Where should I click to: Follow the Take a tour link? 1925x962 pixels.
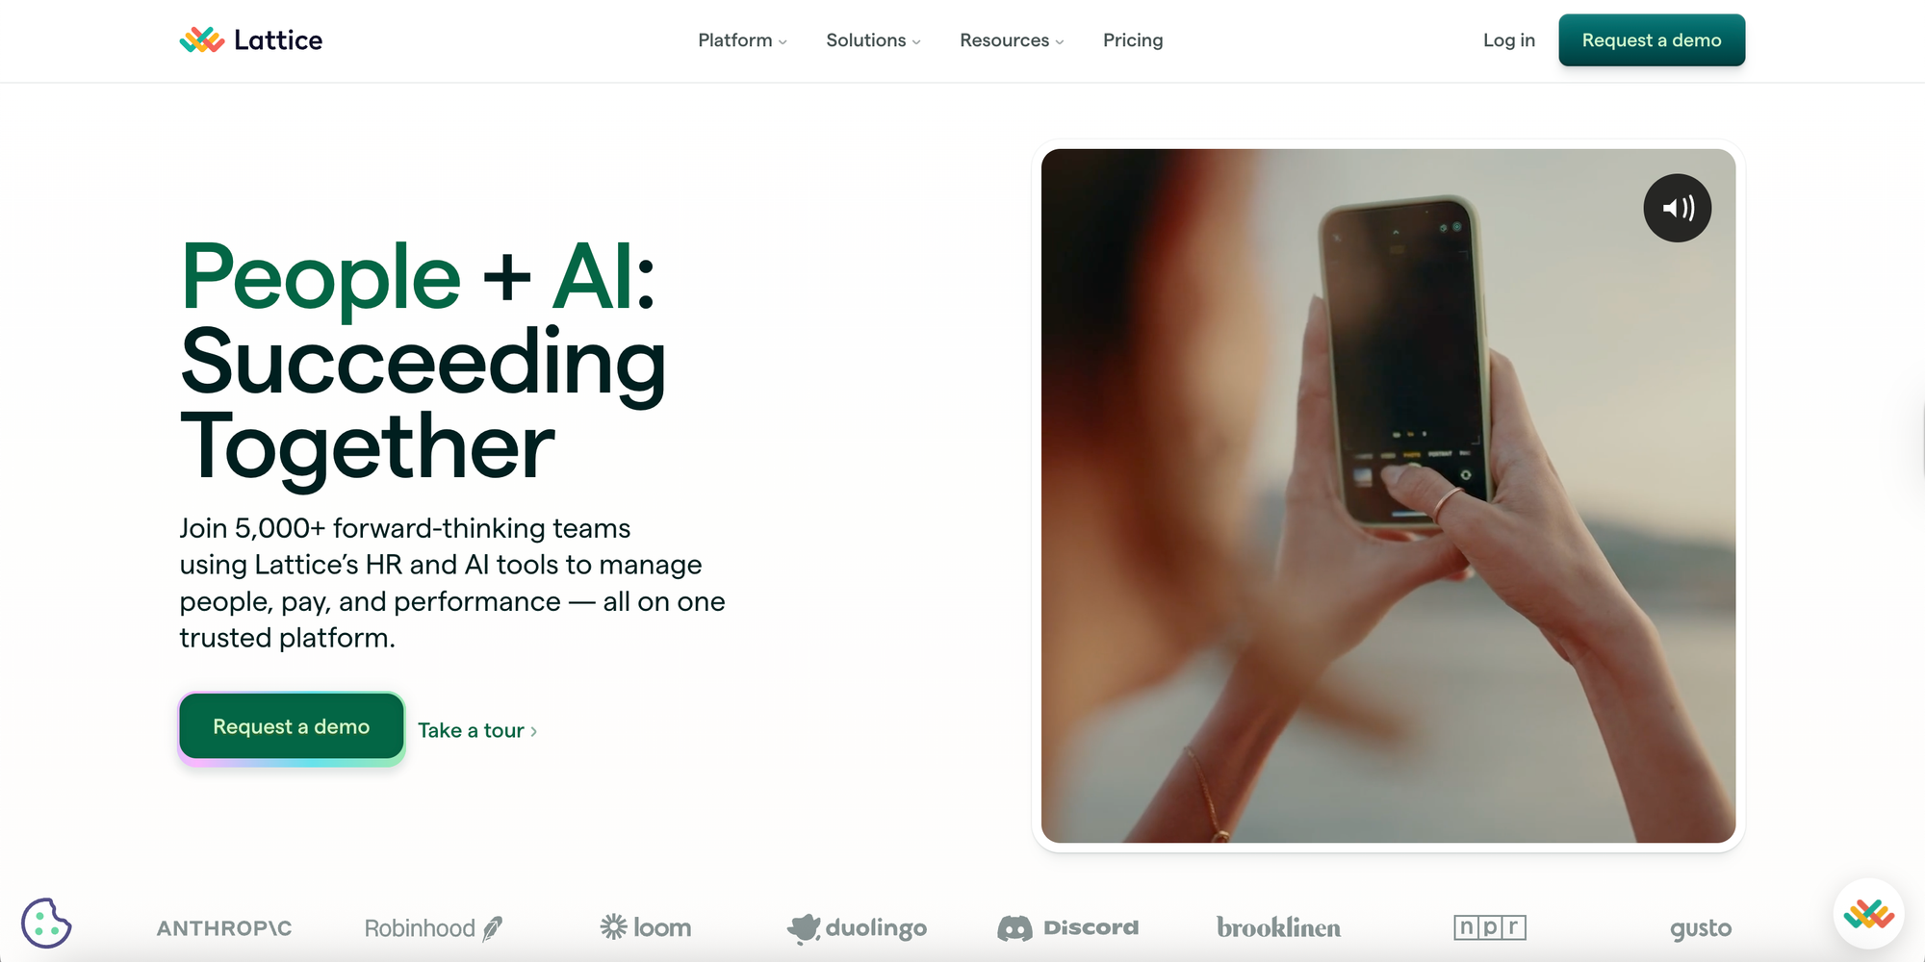[477, 730]
